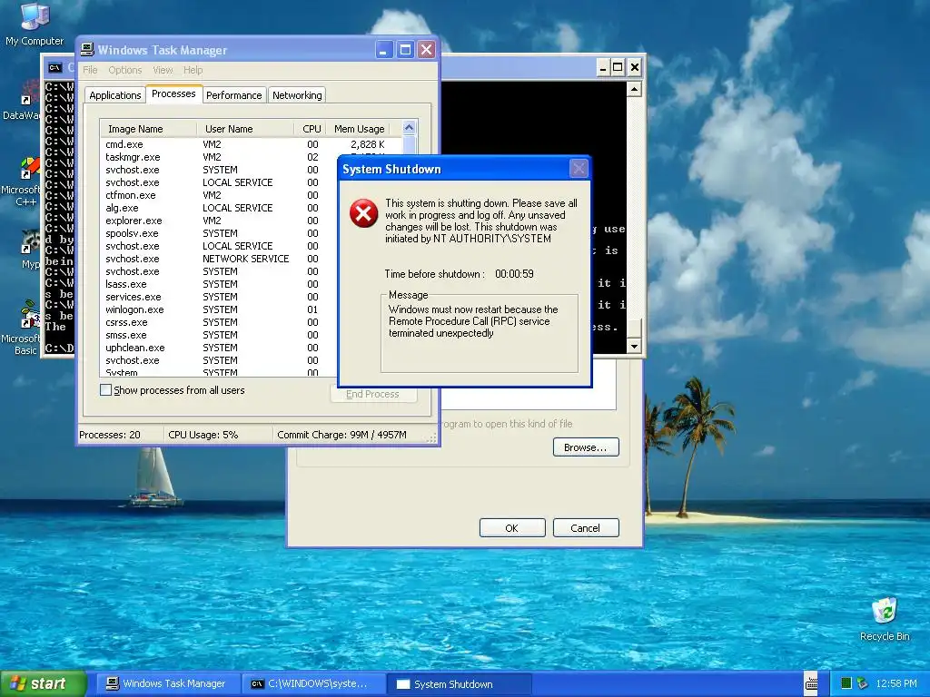The width and height of the screenshot is (930, 697).
Task: Sort processes by Image Name column
Action: tap(148, 129)
